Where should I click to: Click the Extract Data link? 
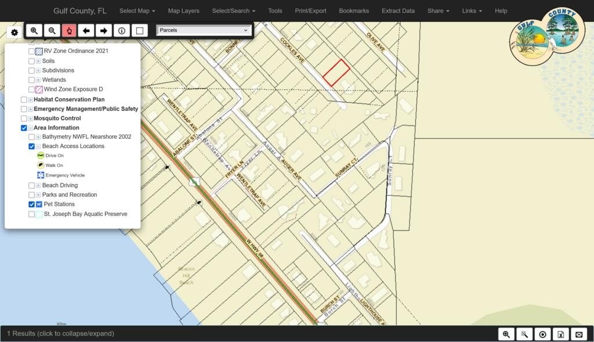point(398,10)
